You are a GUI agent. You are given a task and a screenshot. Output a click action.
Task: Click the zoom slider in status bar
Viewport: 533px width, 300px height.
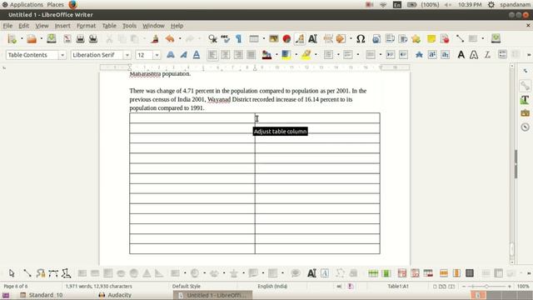[486, 287]
